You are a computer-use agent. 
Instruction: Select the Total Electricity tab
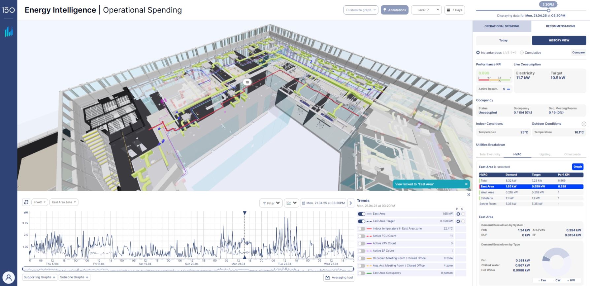coord(490,154)
